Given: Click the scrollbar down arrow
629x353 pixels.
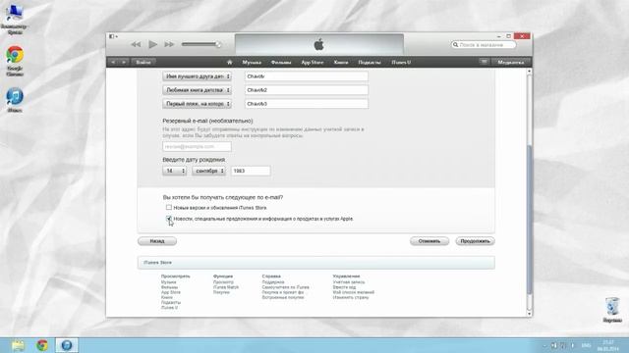Looking at the screenshot, I should click(x=529, y=314).
